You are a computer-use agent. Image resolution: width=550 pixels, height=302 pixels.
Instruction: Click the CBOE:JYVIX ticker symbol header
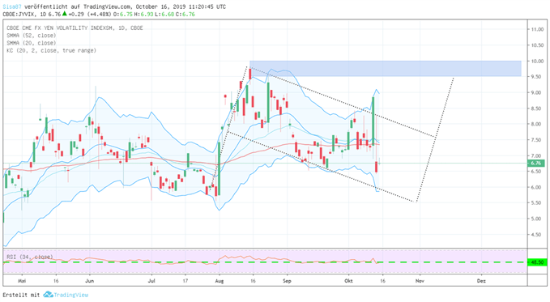point(19,14)
